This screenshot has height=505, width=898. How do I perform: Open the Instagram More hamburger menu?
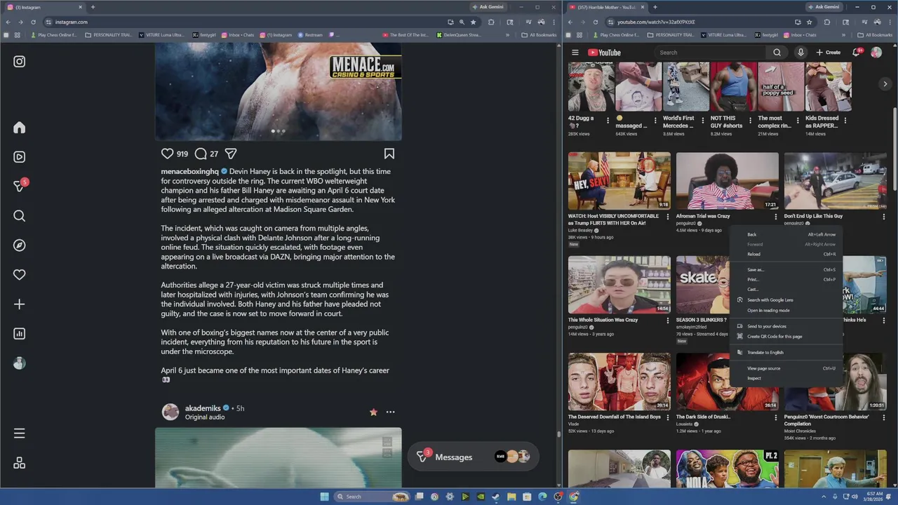[x=20, y=433]
